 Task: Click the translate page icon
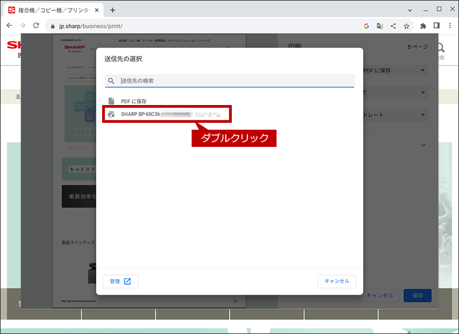(380, 26)
